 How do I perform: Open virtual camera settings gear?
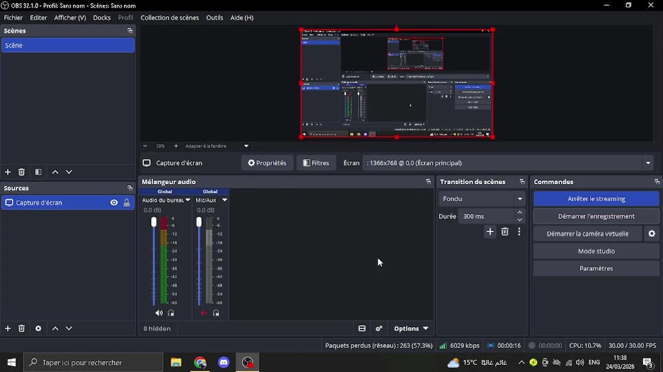652,234
